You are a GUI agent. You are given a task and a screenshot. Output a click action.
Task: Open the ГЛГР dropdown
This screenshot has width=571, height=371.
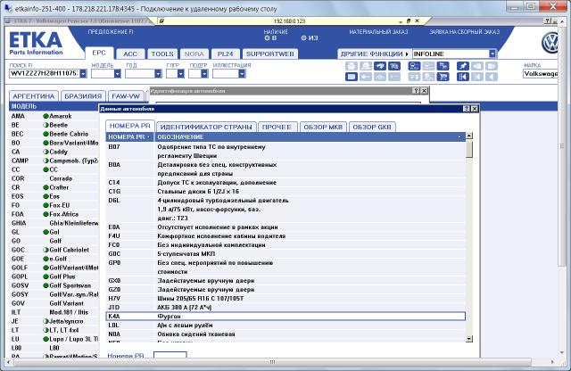click(x=180, y=73)
